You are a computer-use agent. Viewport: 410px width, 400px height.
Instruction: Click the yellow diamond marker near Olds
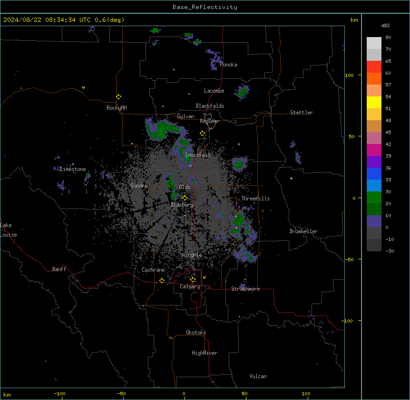pyautogui.click(x=185, y=198)
